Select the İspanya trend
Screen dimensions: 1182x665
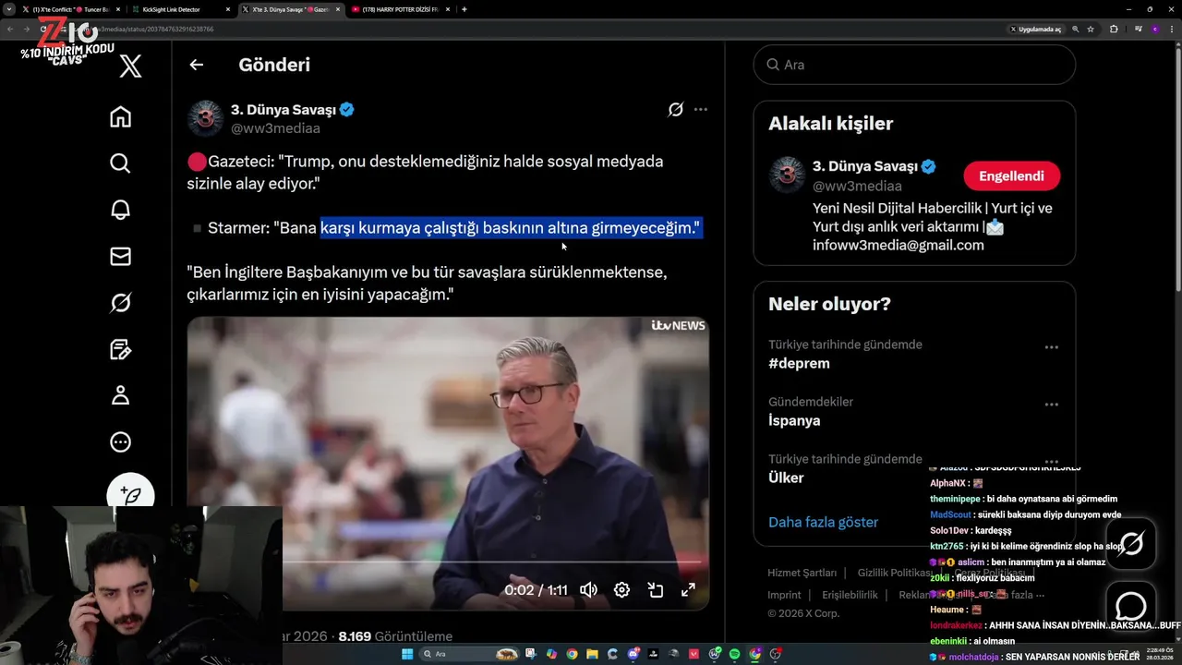[794, 420]
